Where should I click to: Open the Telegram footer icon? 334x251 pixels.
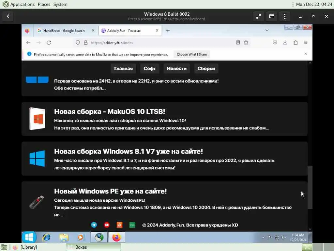(94, 225)
